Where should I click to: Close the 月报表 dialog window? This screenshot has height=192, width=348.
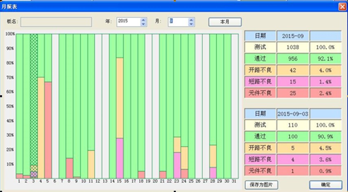coord(342,7)
